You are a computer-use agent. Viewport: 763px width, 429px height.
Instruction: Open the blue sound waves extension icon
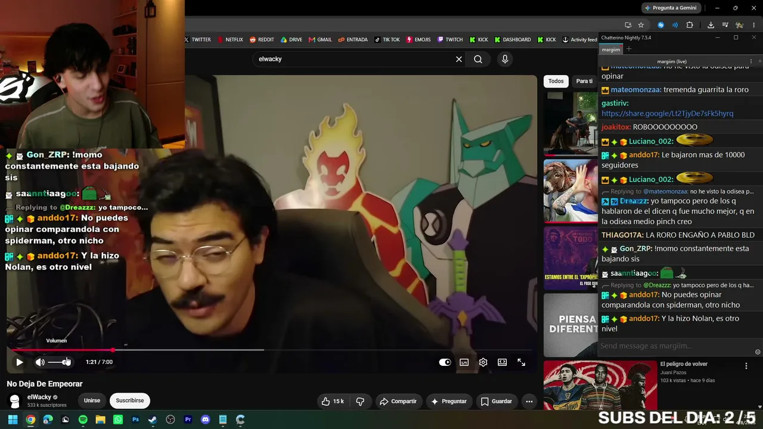pyautogui.click(x=675, y=25)
